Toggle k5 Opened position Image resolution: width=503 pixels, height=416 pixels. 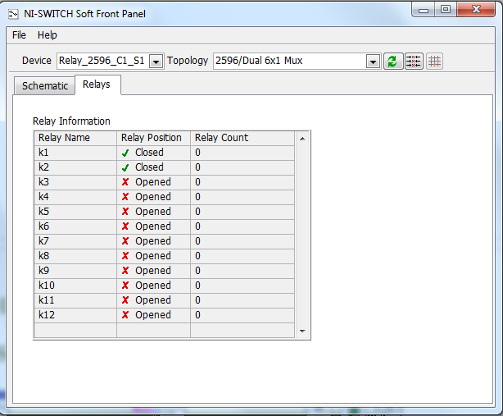[x=154, y=212]
